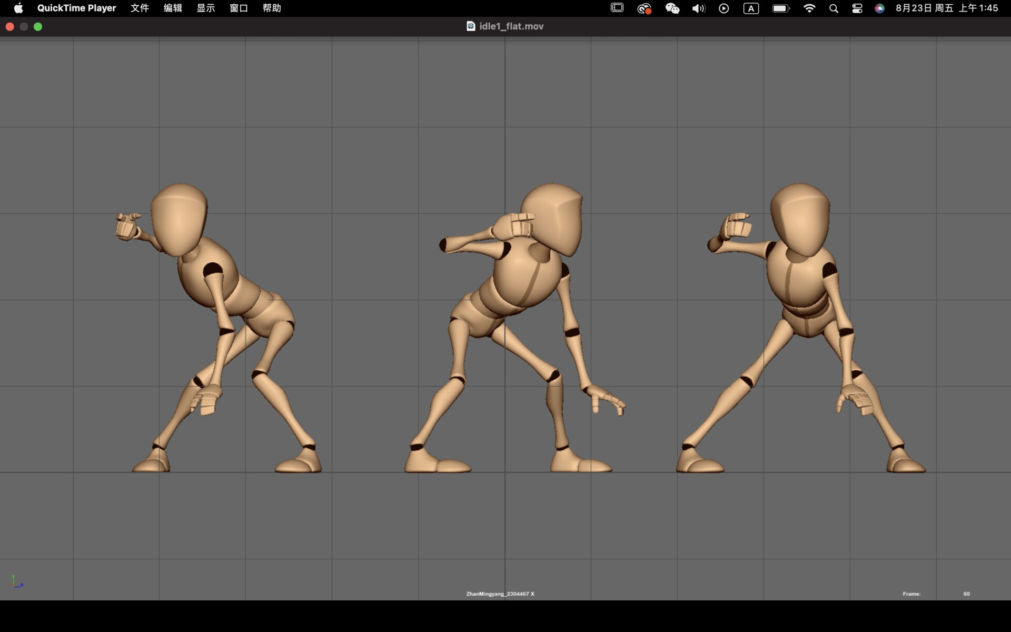
Task: Click the Now Playing menu bar icon
Action: pyautogui.click(x=724, y=8)
